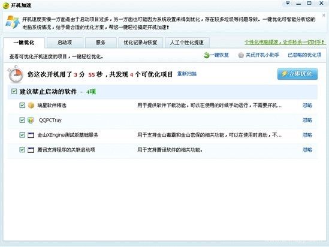Open the title bar dropdown menu arrow
The image size is (329, 247).
288,3
